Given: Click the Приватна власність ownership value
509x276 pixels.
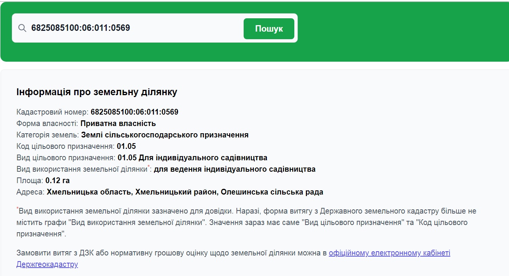Looking at the screenshot, I should click(118, 123).
